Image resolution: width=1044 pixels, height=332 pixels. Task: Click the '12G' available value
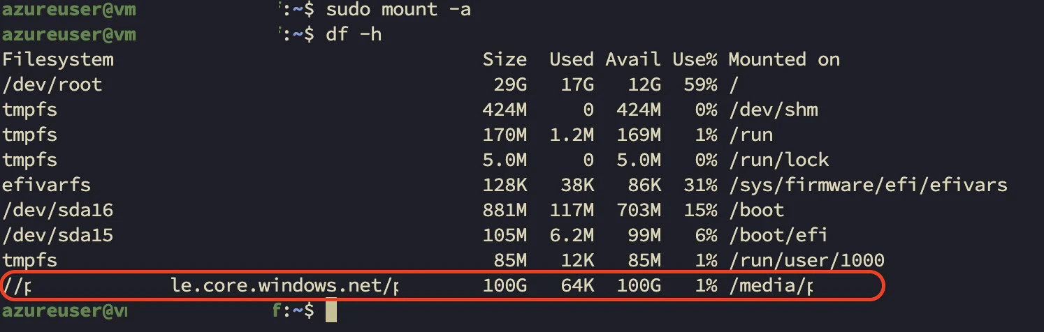click(644, 85)
